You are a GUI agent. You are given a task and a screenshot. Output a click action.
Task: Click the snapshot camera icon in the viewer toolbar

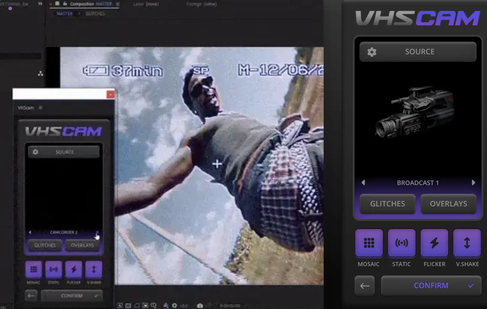pyautogui.click(x=200, y=305)
